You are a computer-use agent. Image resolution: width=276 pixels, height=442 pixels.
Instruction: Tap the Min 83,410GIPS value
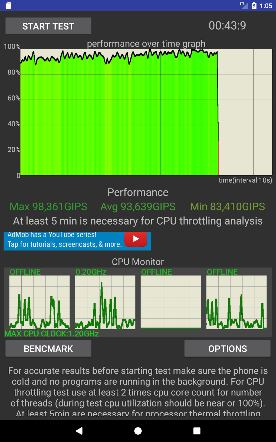[227, 207]
